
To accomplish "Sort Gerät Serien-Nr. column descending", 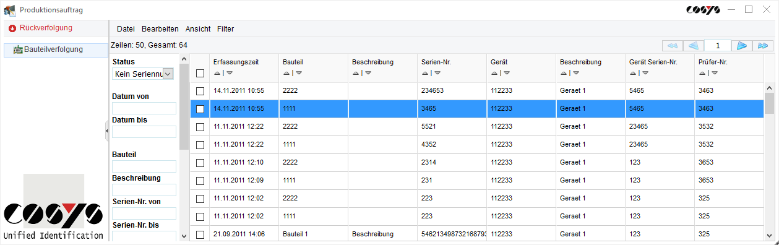I will tap(645, 73).
